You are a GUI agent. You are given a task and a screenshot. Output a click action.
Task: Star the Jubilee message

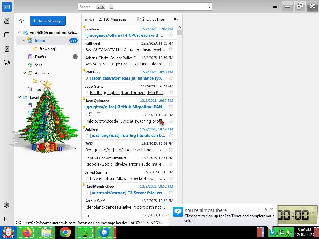point(171,135)
